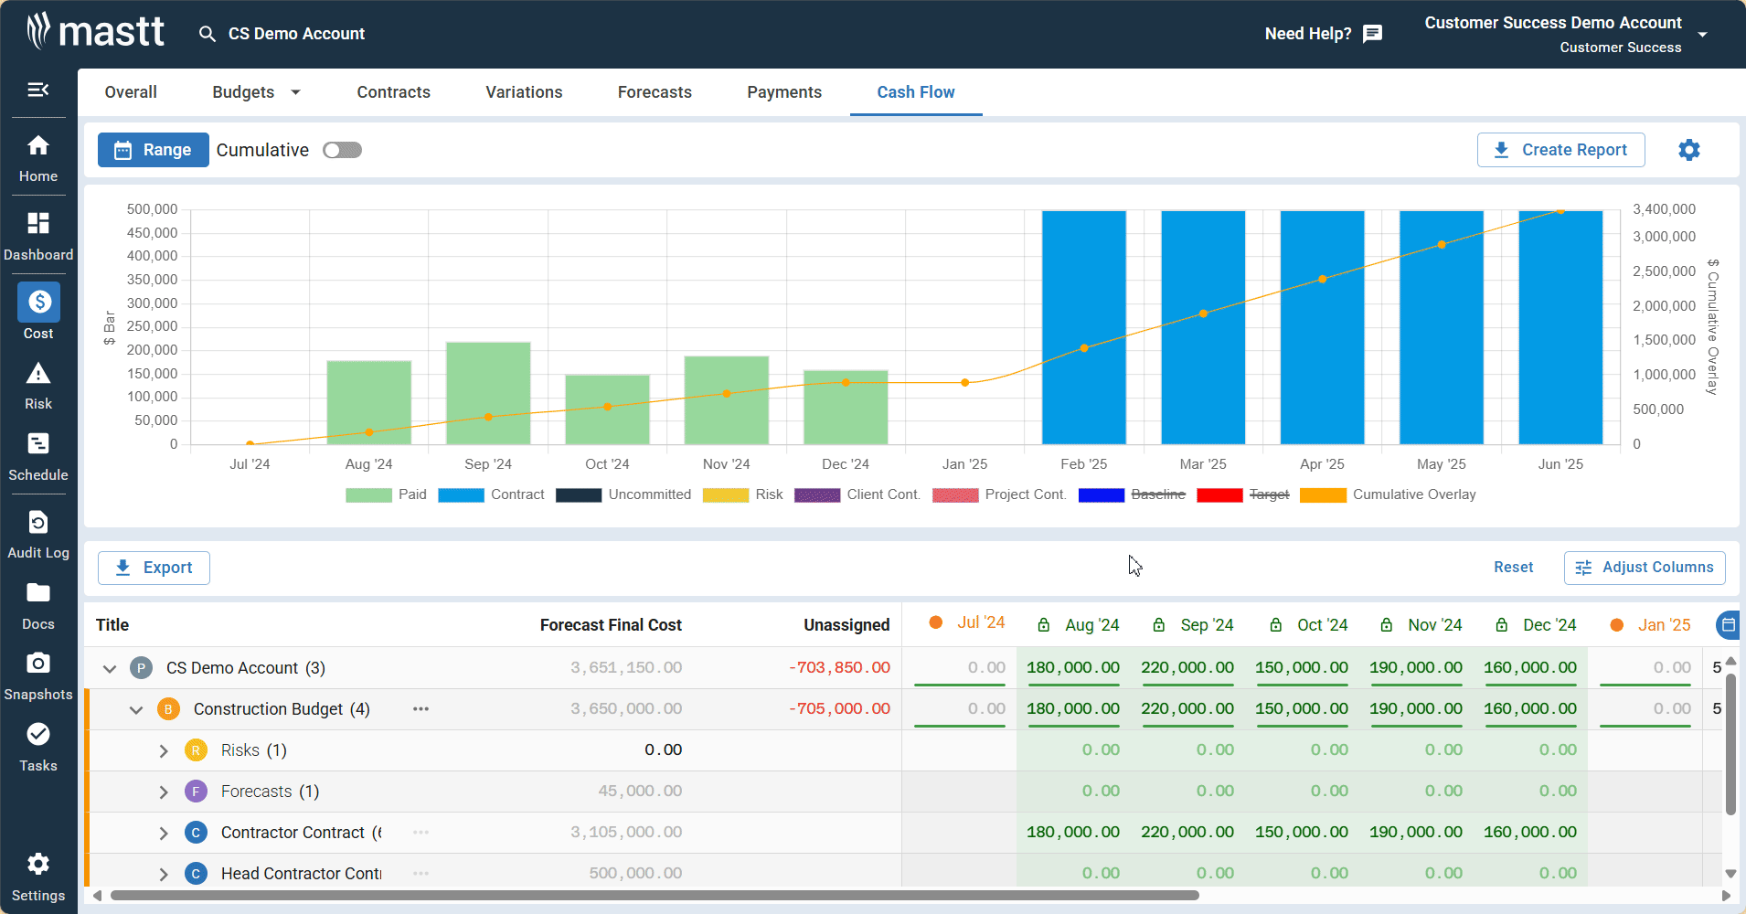Expand the Risks (1) row
This screenshot has width=1746, height=914.
point(164,750)
